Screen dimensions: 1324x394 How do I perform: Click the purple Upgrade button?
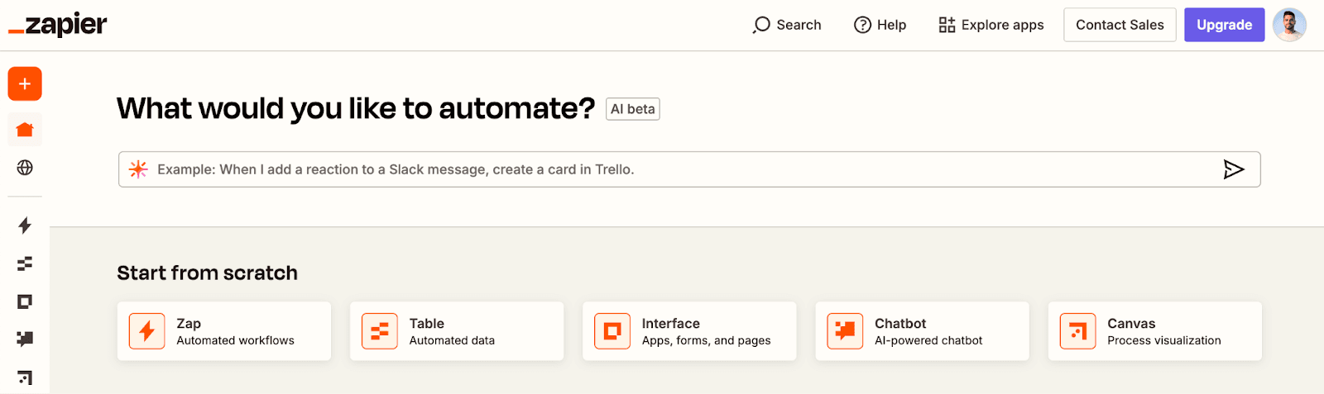(1224, 25)
